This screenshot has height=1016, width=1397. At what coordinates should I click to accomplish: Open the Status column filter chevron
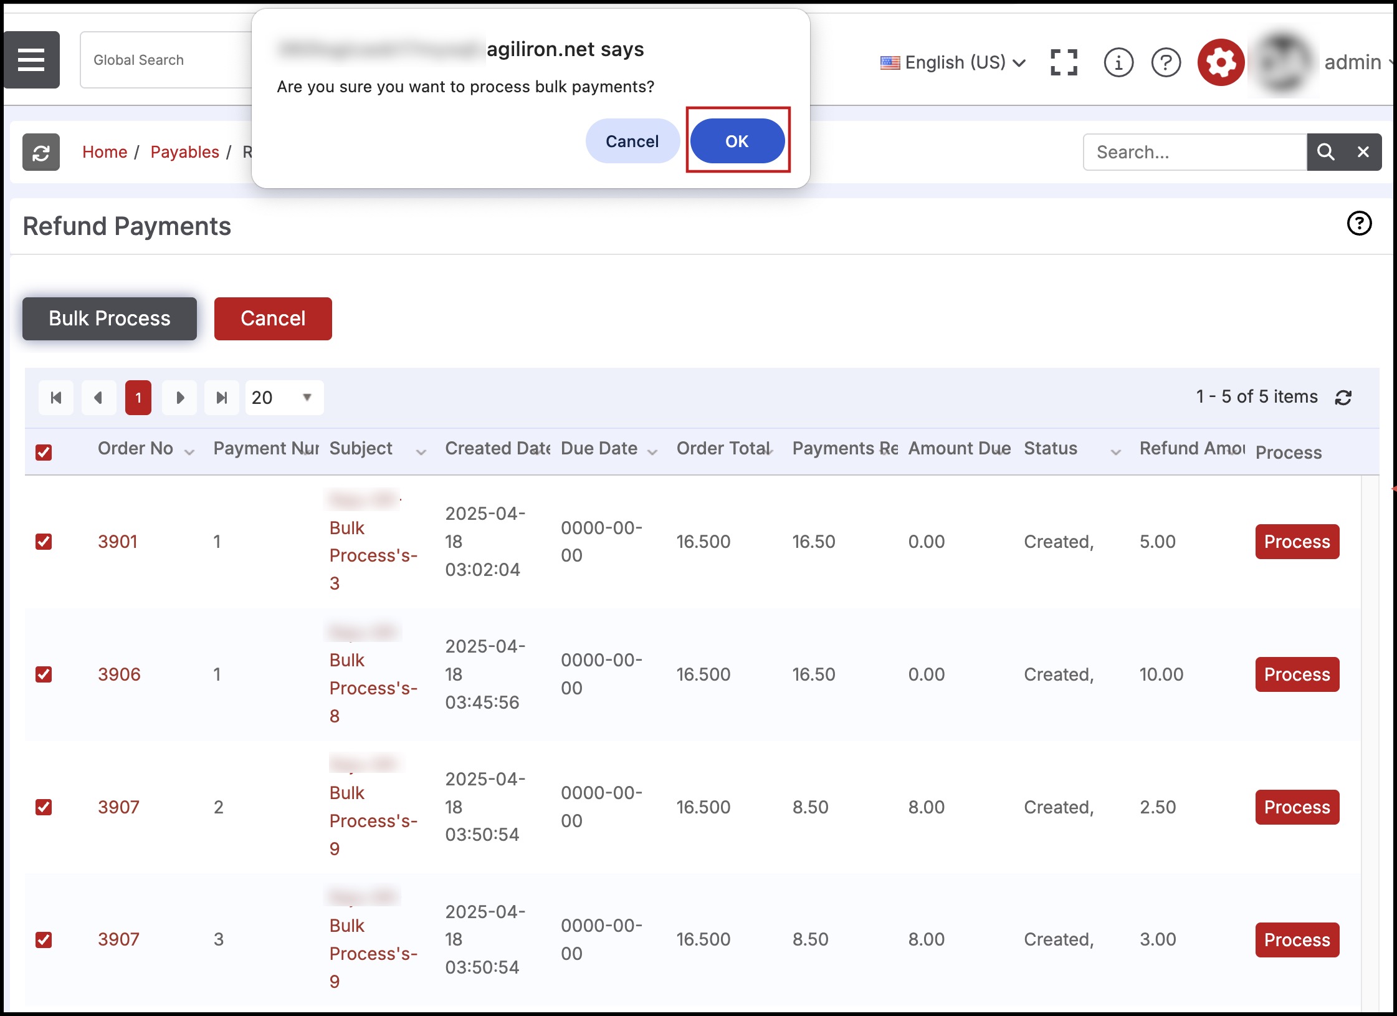(1115, 452)
